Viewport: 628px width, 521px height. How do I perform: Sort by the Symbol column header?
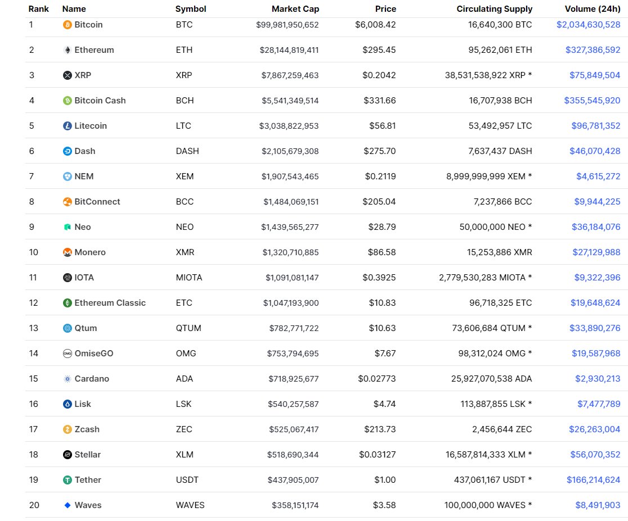pyautogui.click(x=191, y=9)
